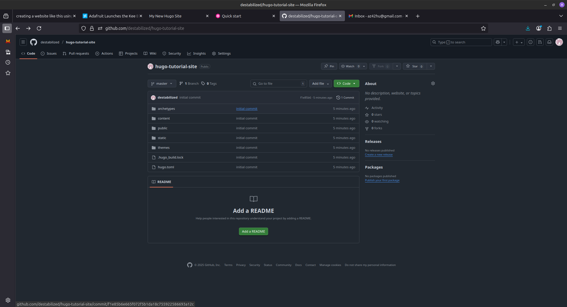Open the pull requests icon in the header

coord(540,42)
